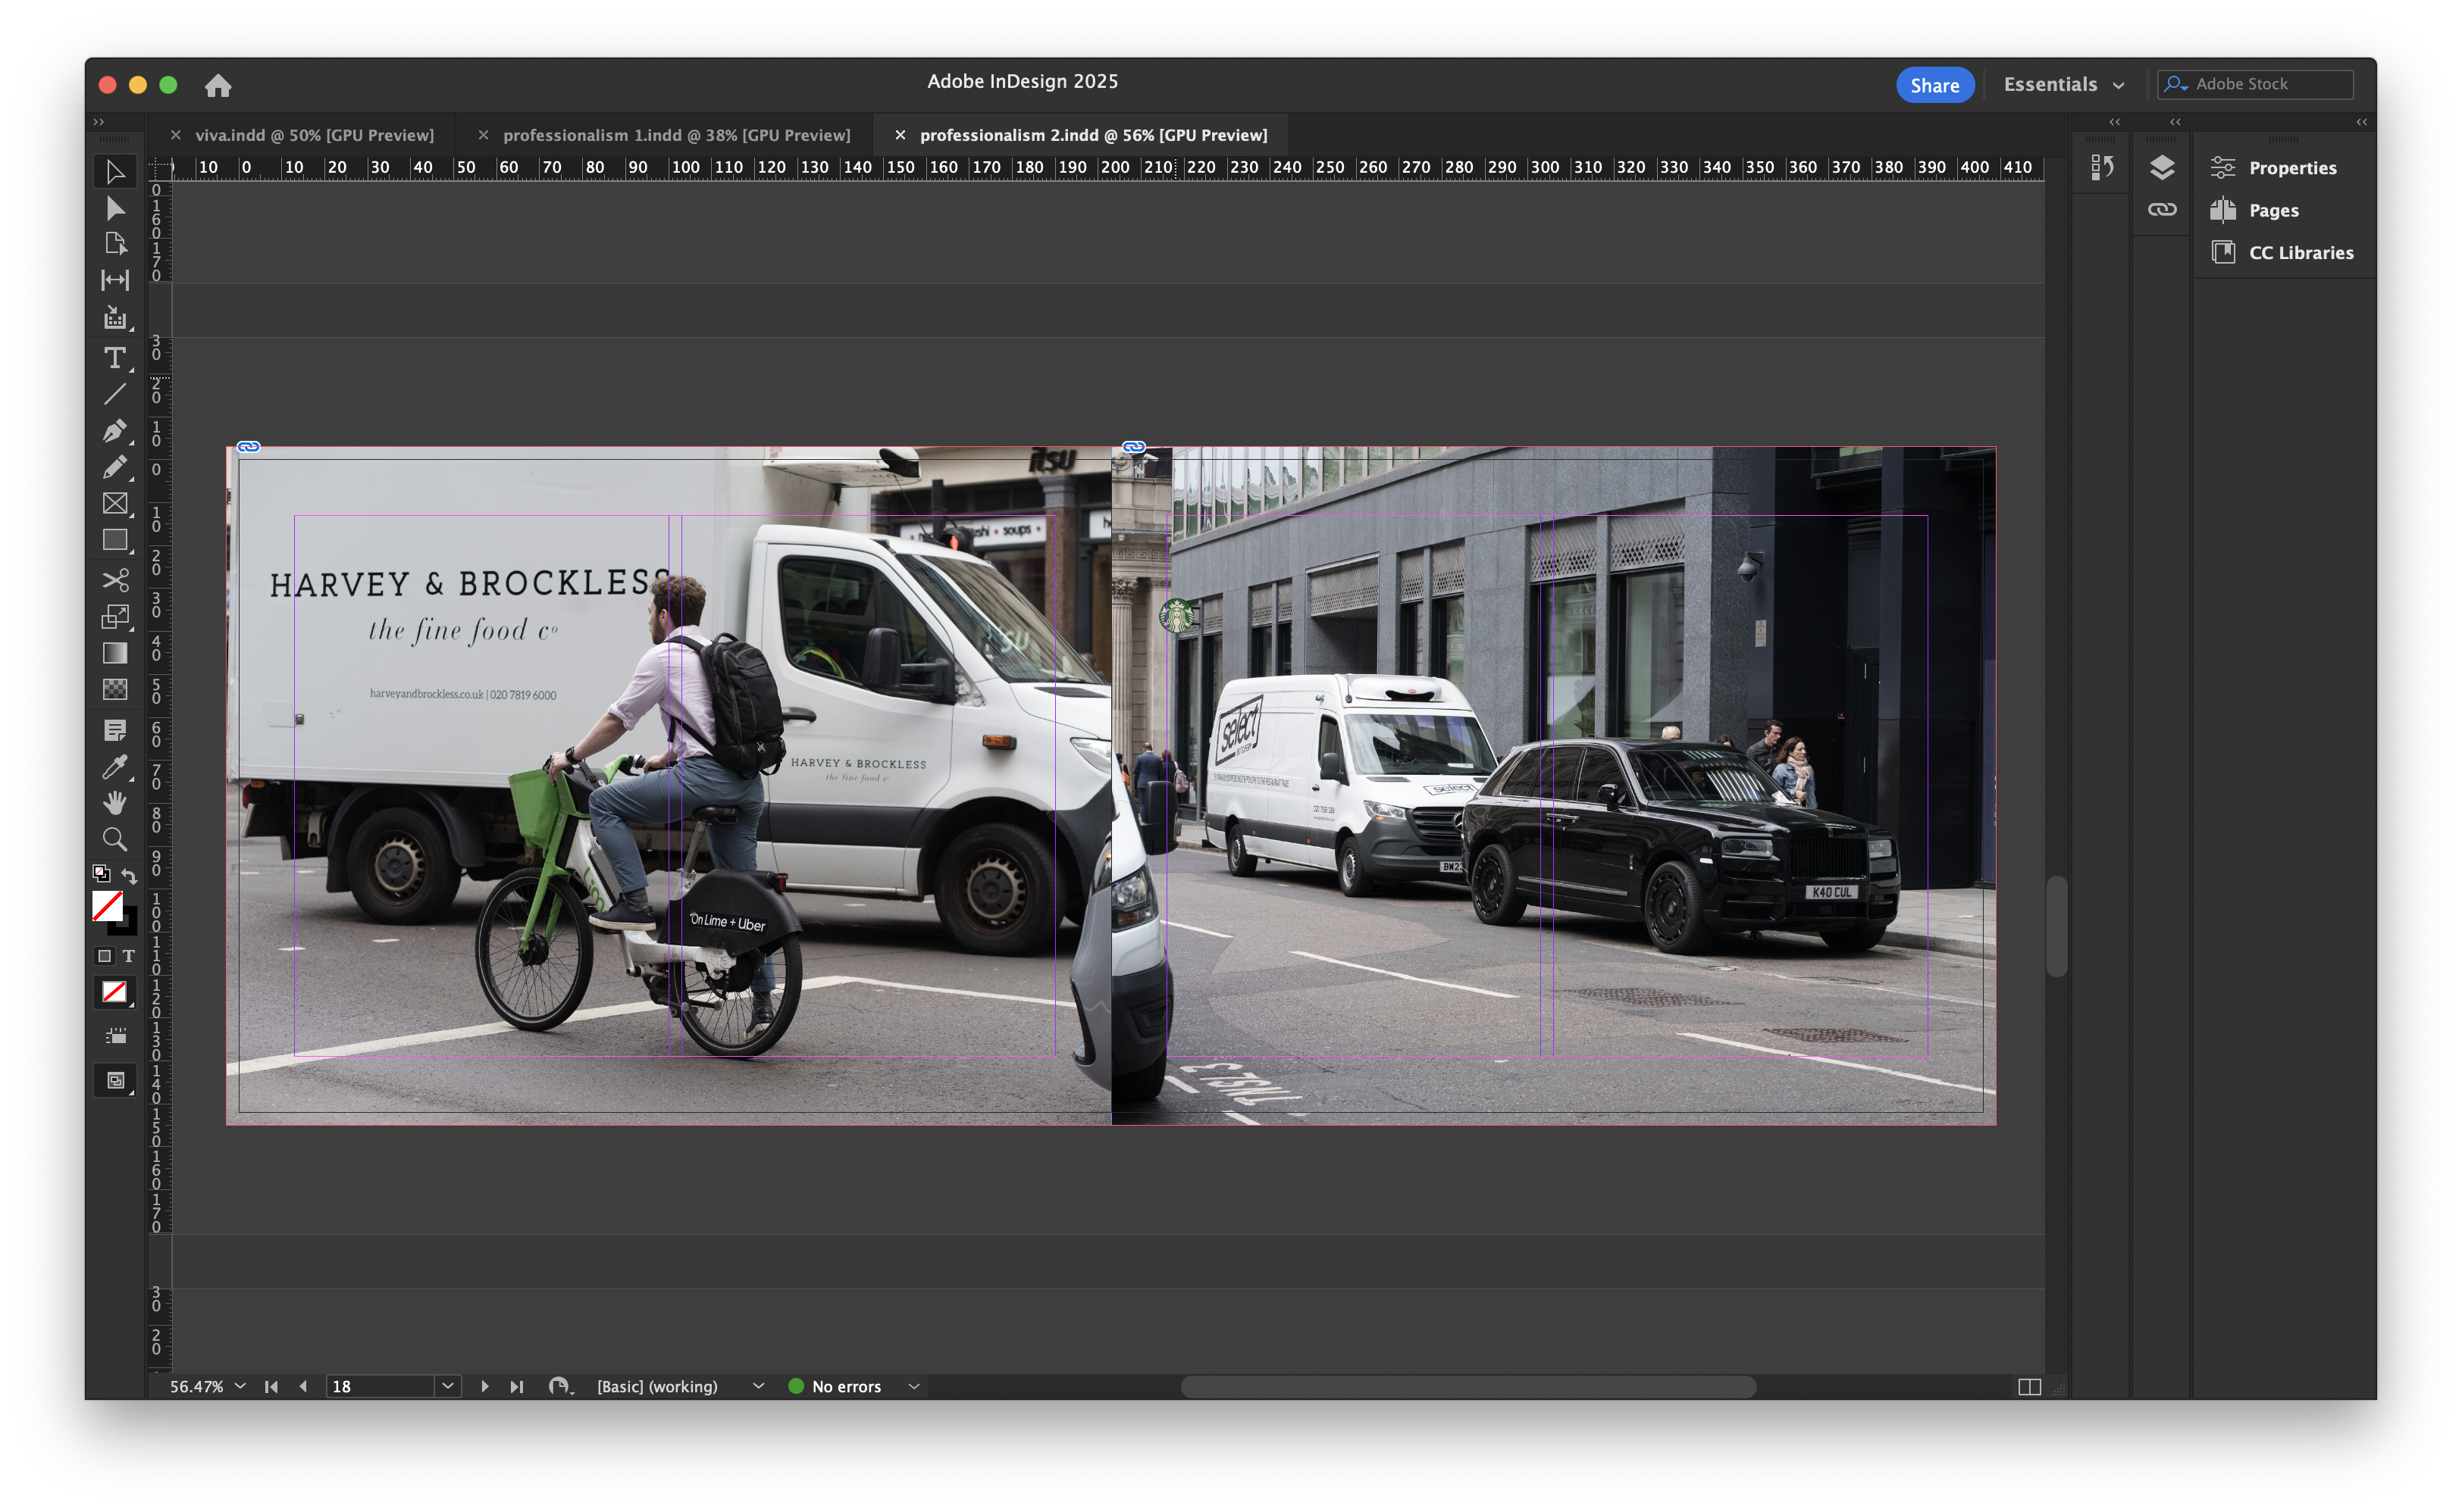The width and height of the screenshot is (2462, 1512).
Task: Go to the previous spread
Action: [x=303, y=1387]
